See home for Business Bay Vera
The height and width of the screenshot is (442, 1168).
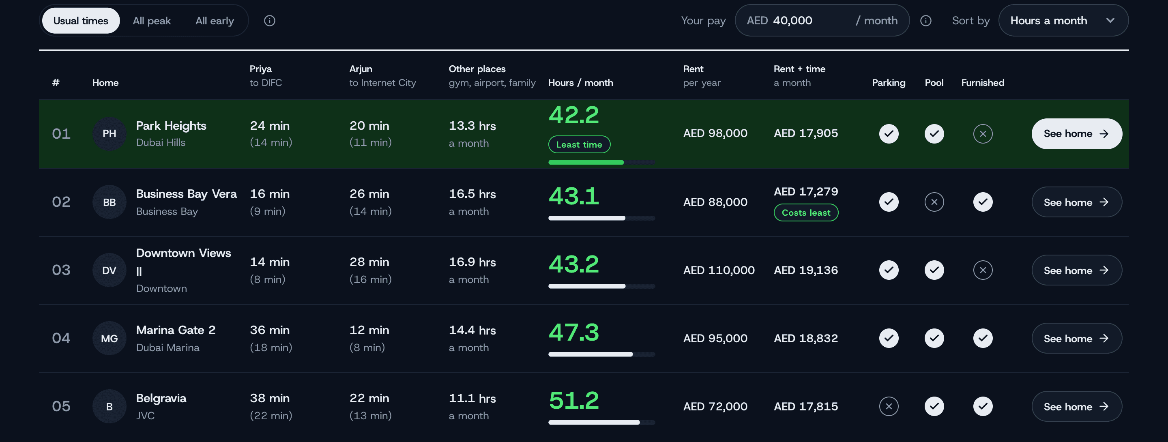coord(1076,202)
